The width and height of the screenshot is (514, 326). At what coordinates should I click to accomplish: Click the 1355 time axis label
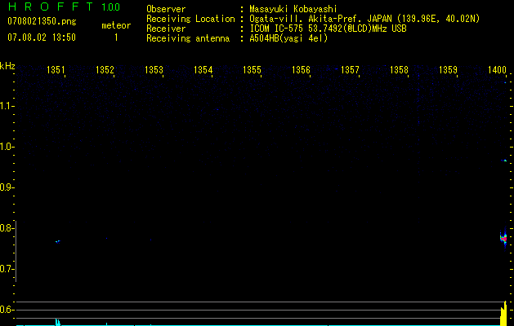(x=252, y=70)
